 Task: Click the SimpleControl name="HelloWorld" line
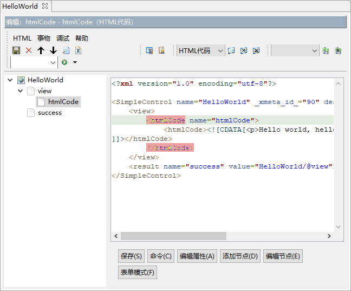click(223, 102)
